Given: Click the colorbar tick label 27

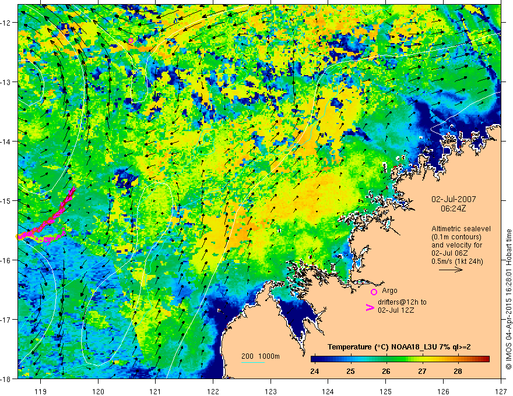Looking at the screenshot, I should point(422,371).
